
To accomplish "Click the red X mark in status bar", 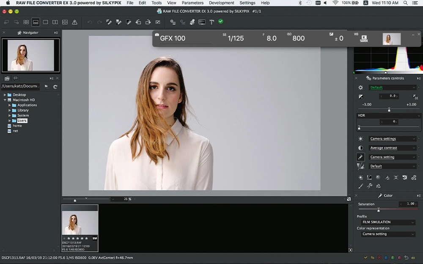I will point(379,258).
